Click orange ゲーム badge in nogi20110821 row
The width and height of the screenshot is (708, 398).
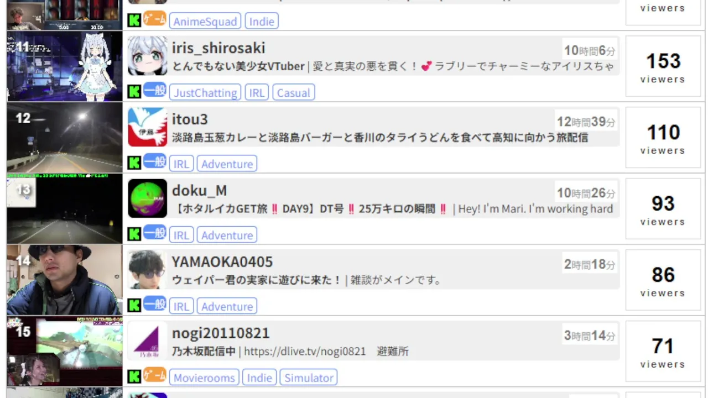pos(155,375)
